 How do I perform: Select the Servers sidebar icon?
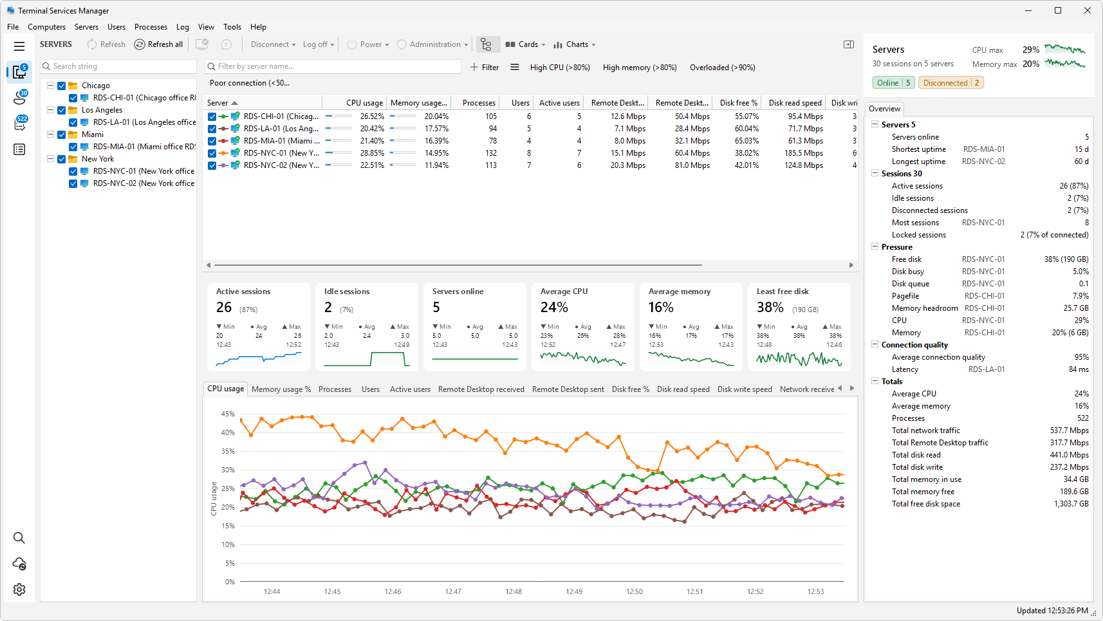click(19, 71)
